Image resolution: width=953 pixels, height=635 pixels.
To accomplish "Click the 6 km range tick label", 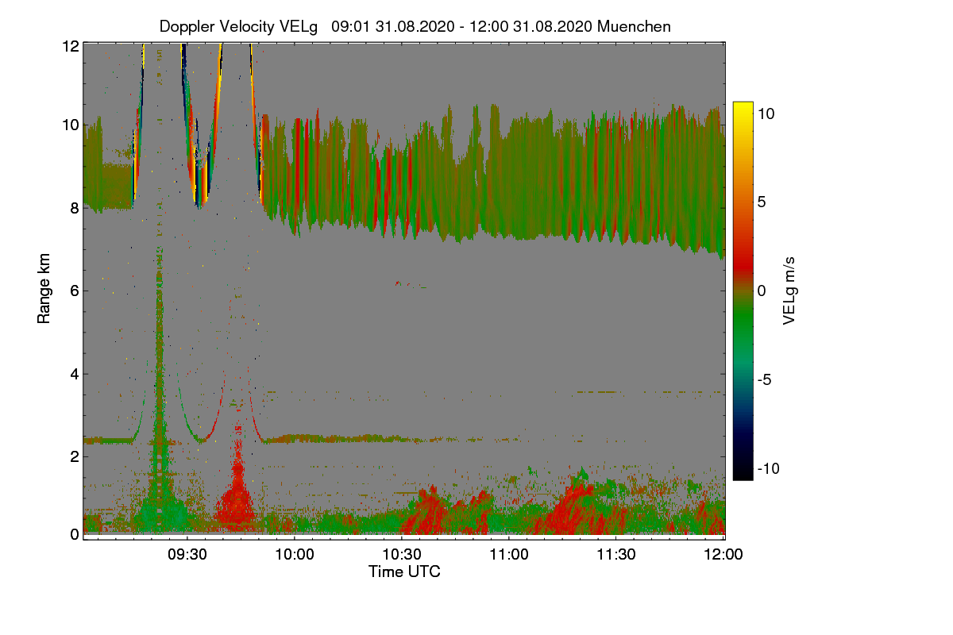I will point(75,291).
